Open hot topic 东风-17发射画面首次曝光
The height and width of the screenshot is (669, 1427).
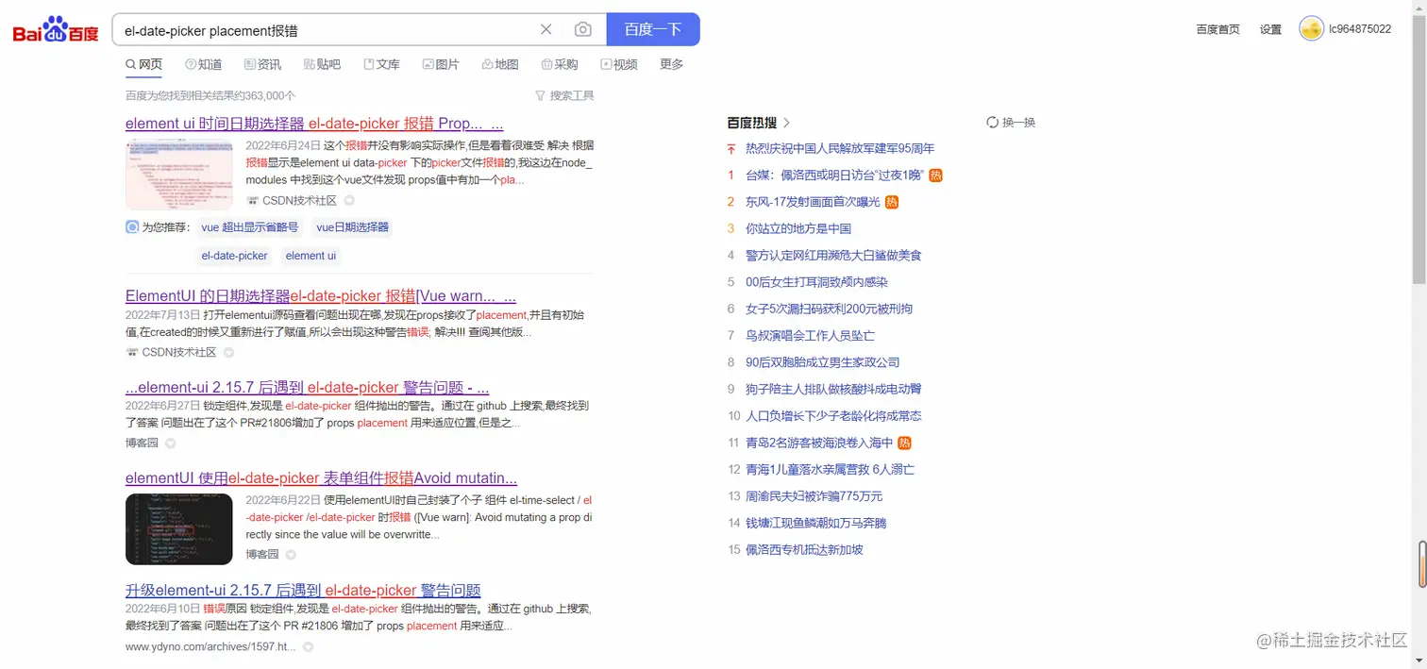813,202
